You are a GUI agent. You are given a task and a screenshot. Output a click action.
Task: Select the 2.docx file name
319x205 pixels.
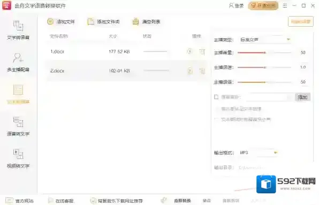pos(57,71)
